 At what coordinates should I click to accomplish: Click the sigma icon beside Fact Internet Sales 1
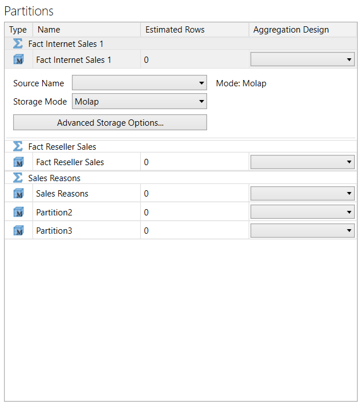[18, 44]
